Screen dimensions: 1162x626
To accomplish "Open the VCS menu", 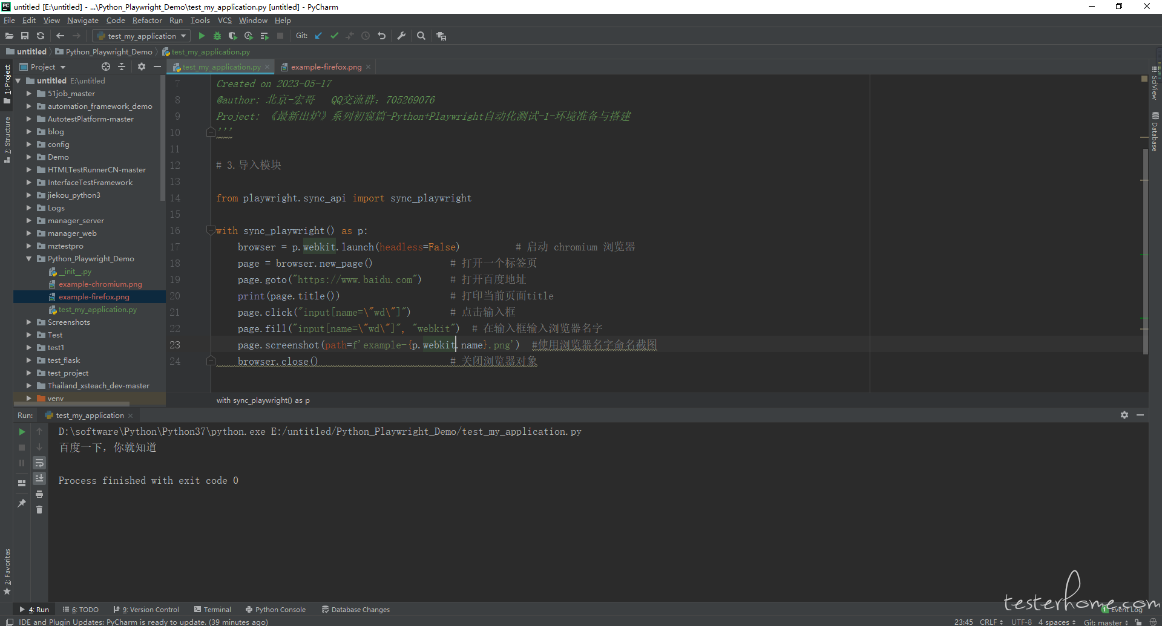I will pyautogui.click(x=225, y=21).
